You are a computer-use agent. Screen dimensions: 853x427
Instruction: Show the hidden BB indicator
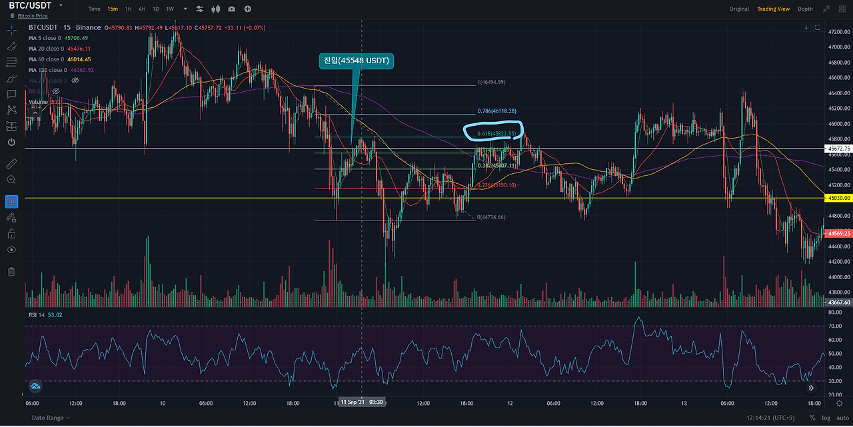56,90
